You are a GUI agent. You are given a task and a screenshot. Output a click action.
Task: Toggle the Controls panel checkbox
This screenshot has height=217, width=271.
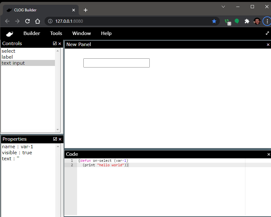[55, 44]
